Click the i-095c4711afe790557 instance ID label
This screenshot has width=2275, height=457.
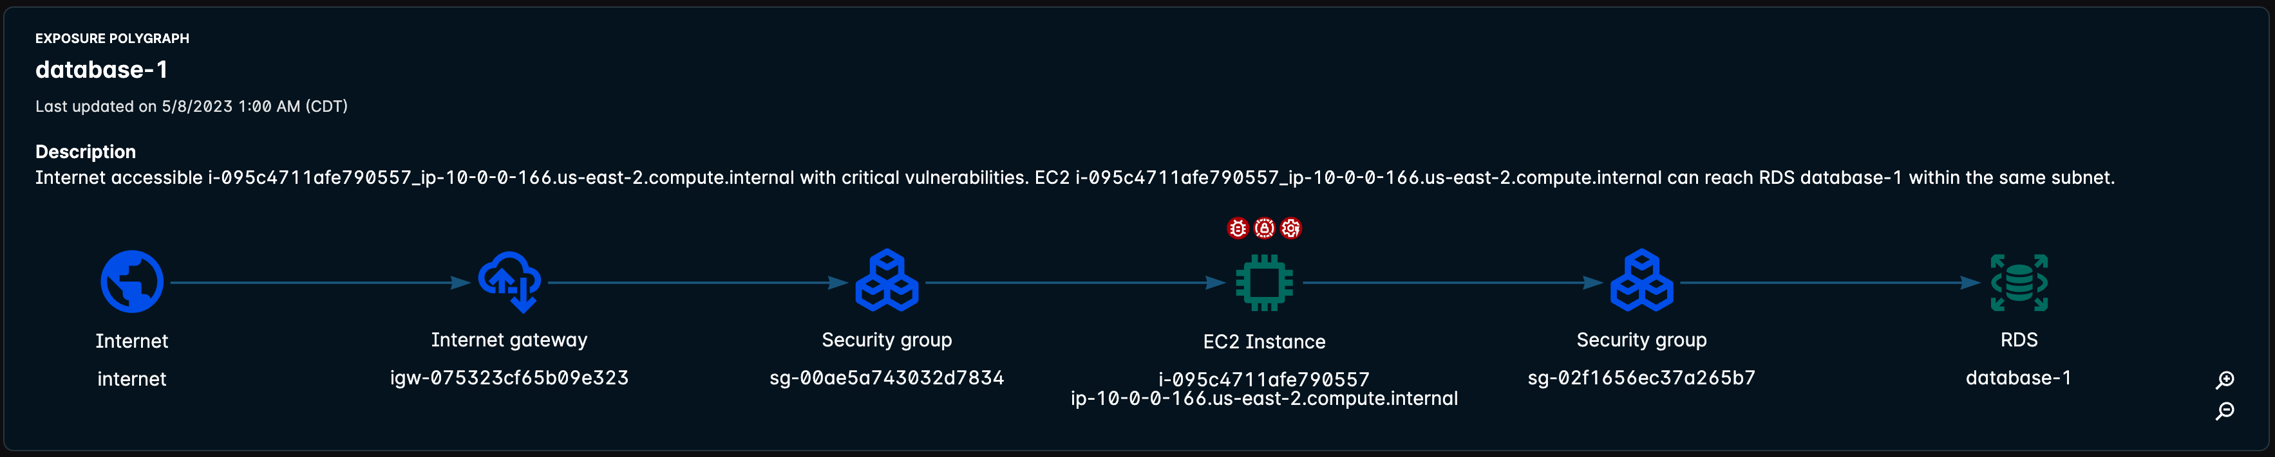point(1264,379)
